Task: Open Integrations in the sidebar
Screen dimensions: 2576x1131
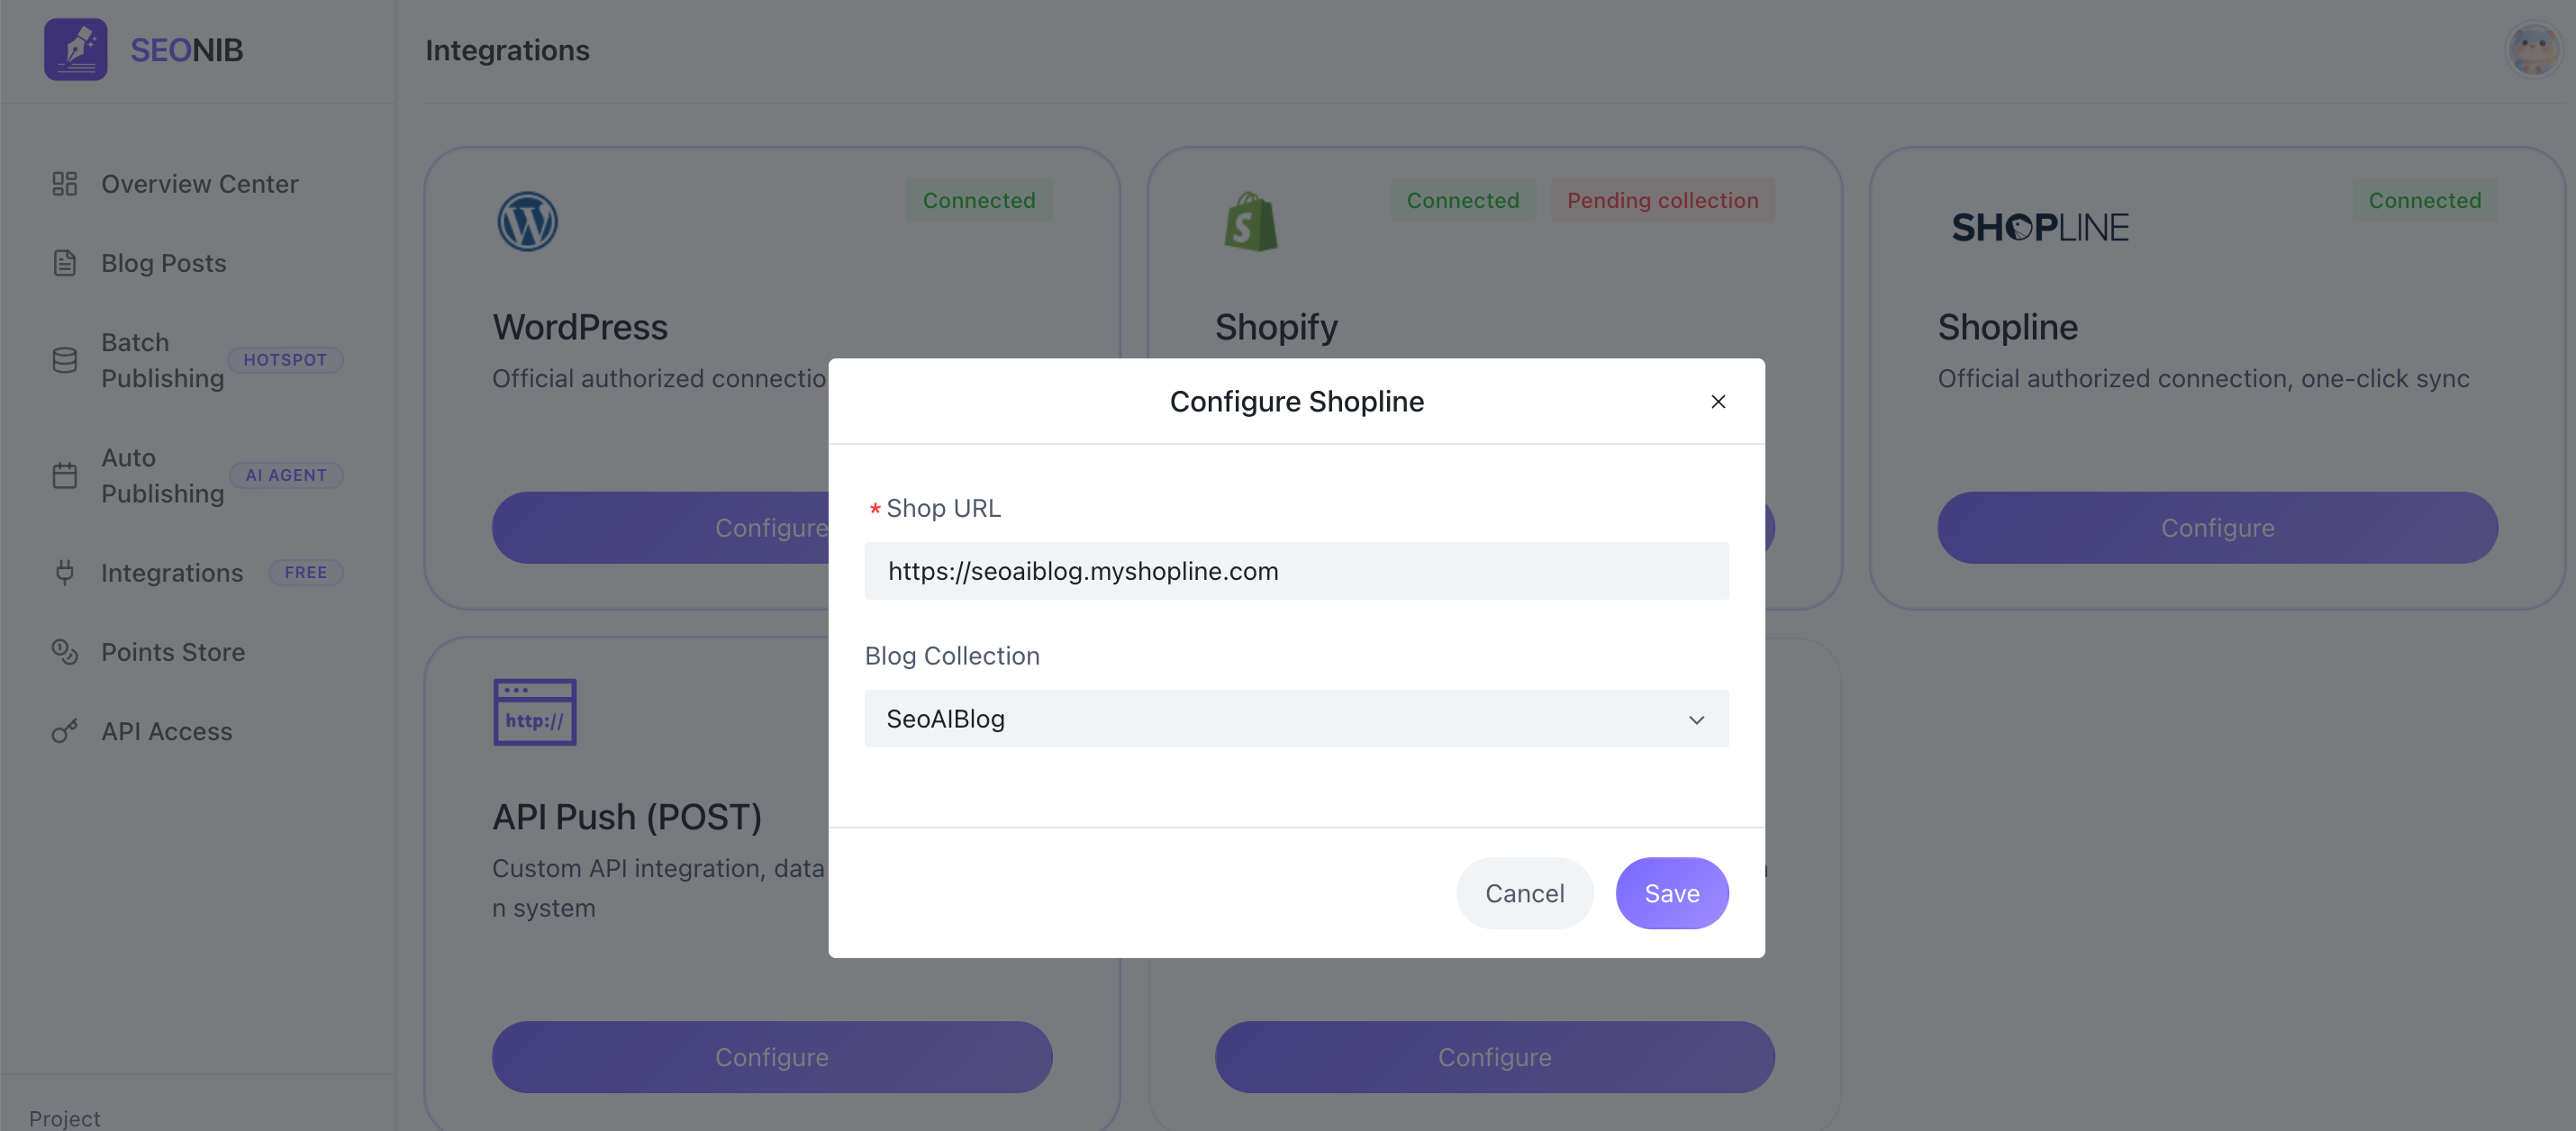Action: 172,573
